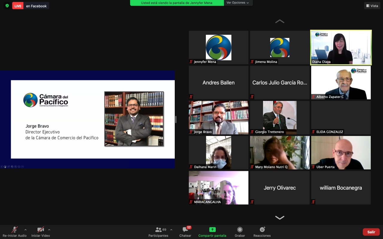Go to next gallery page down arrow
383x239 pixels.
(x=280, y=218)
